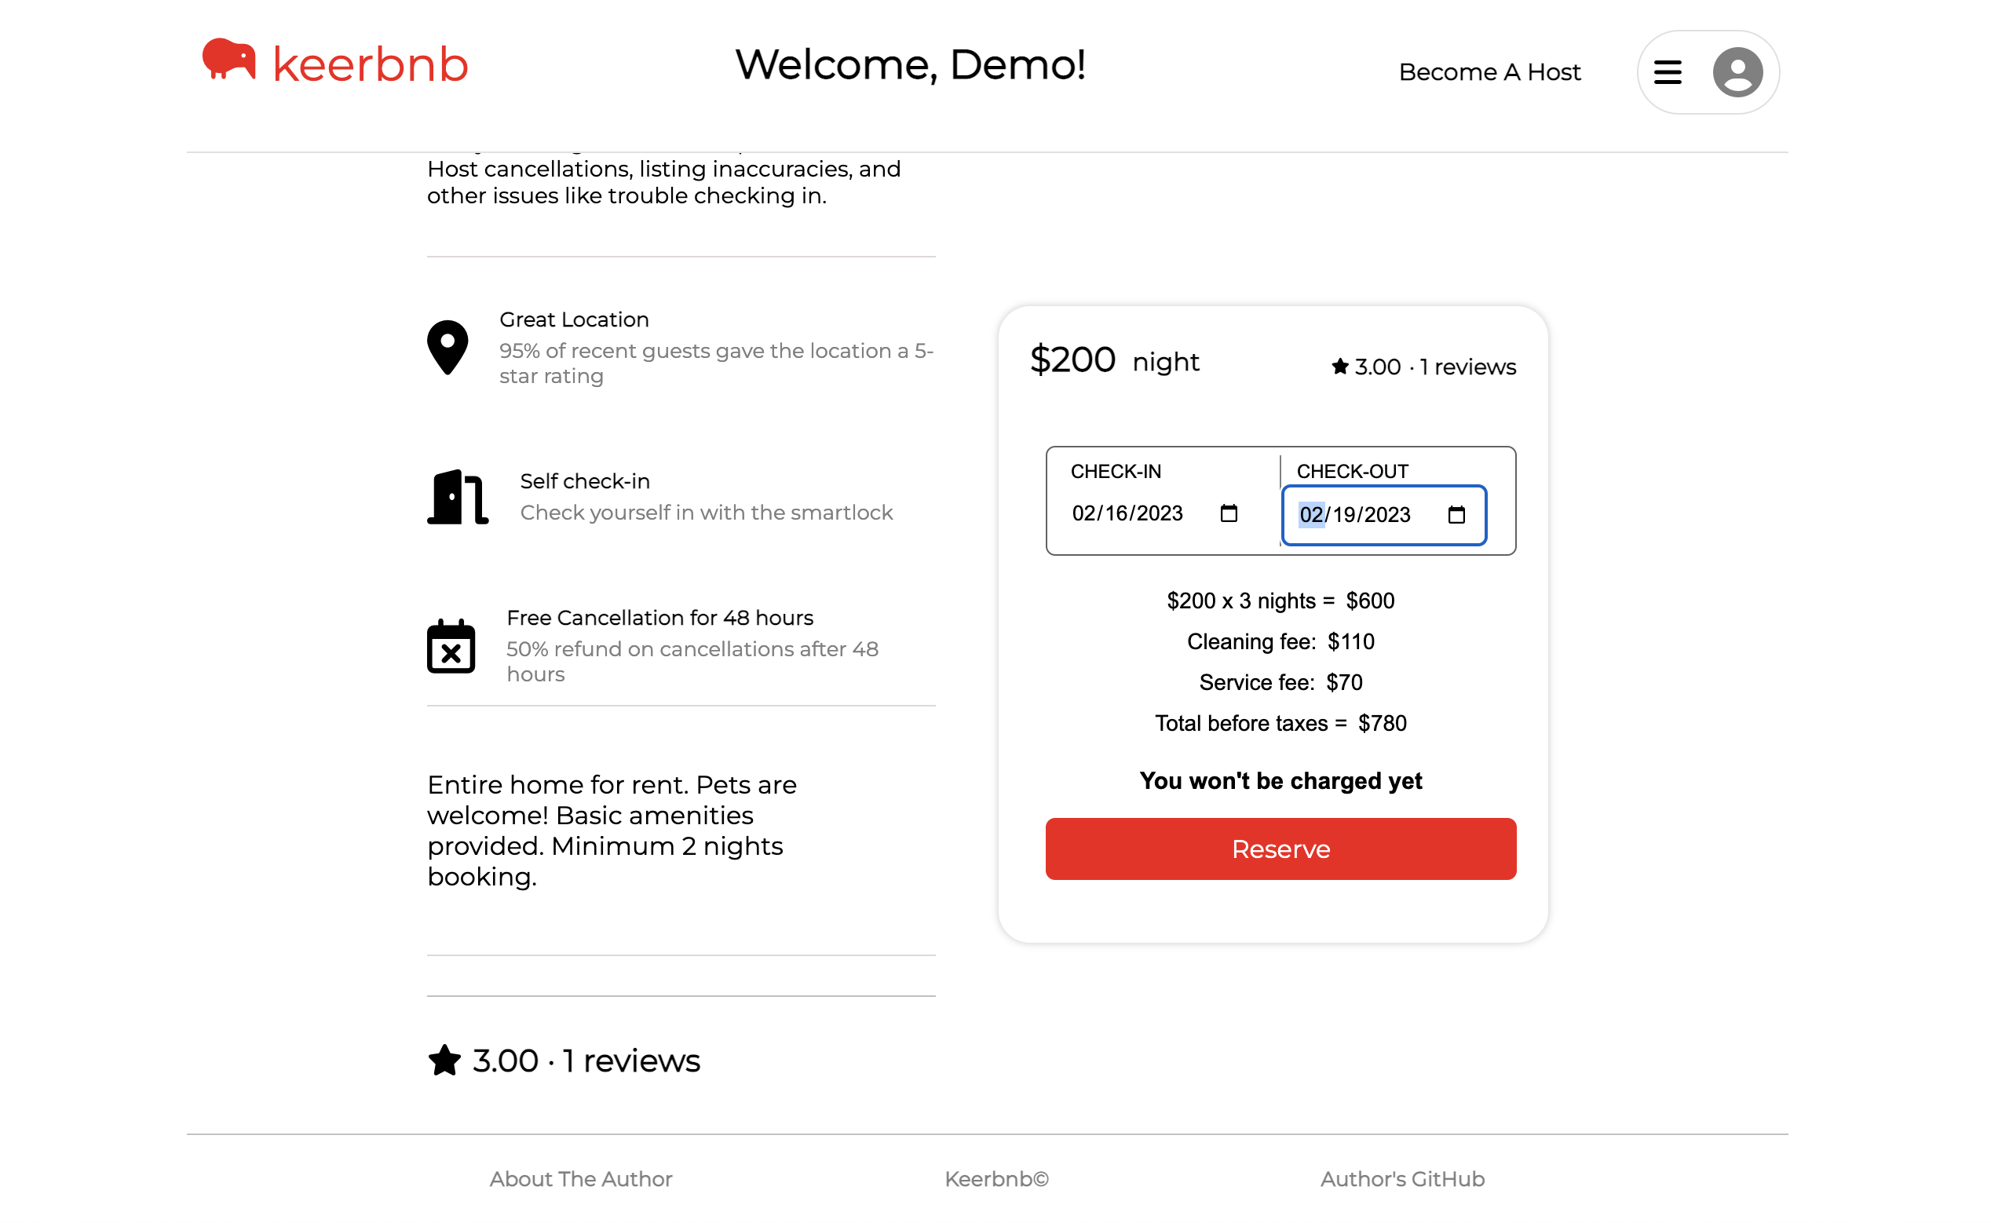This screenshot has width=1991, height=1223.
Task: Open the check-out date calendar picker
Action: tap(1456, 515)
